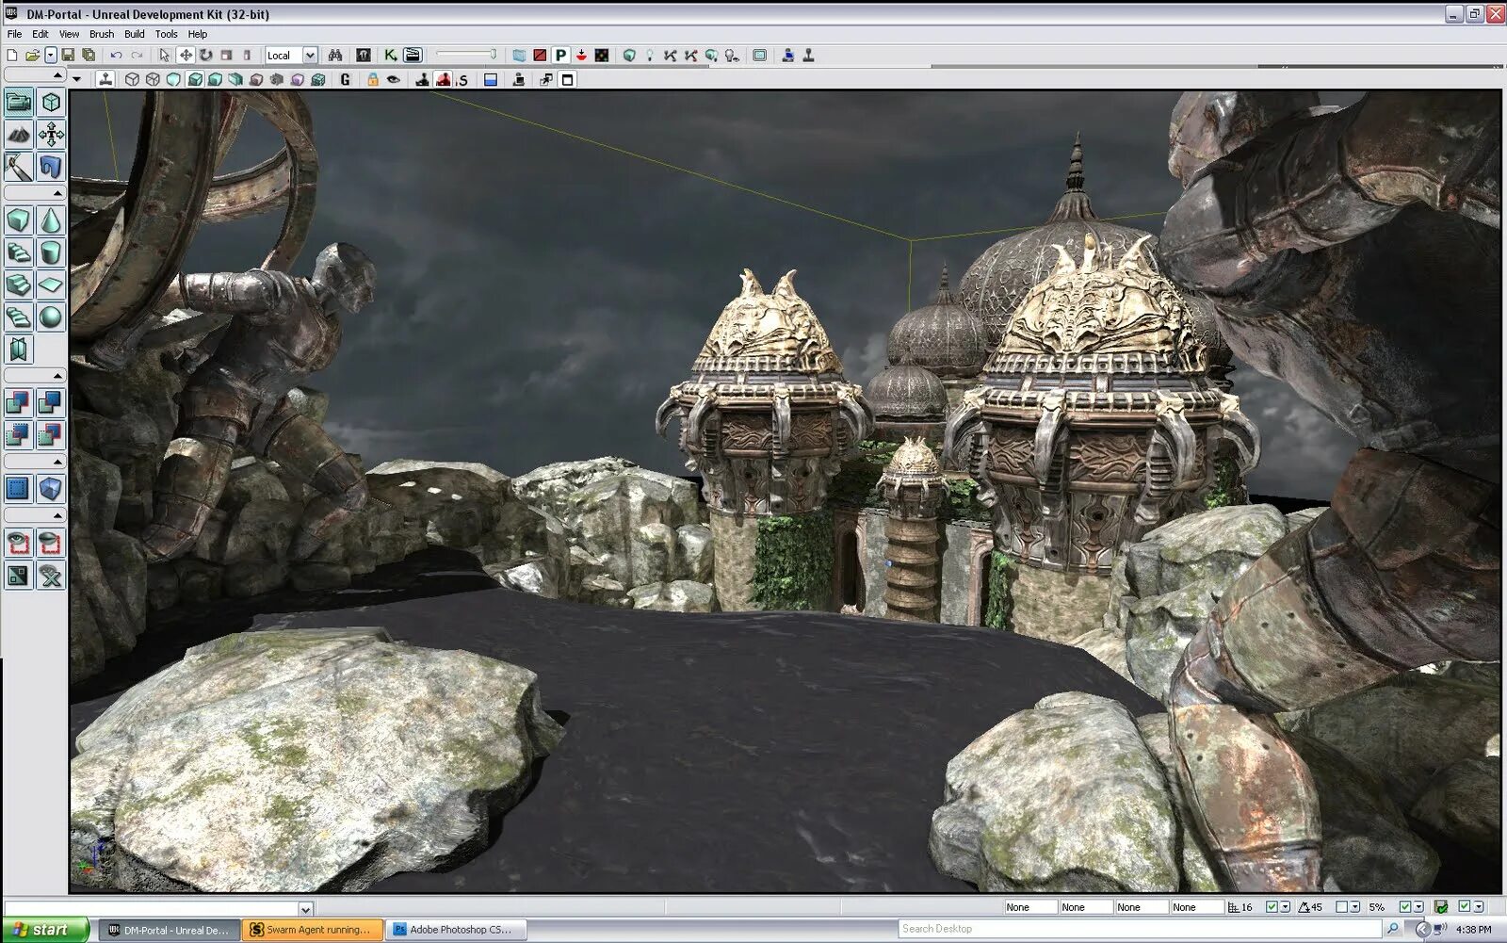Screen dimensions: 1507x943
Task: Switch to Geometry mode in toolbox
Action: 51,102
